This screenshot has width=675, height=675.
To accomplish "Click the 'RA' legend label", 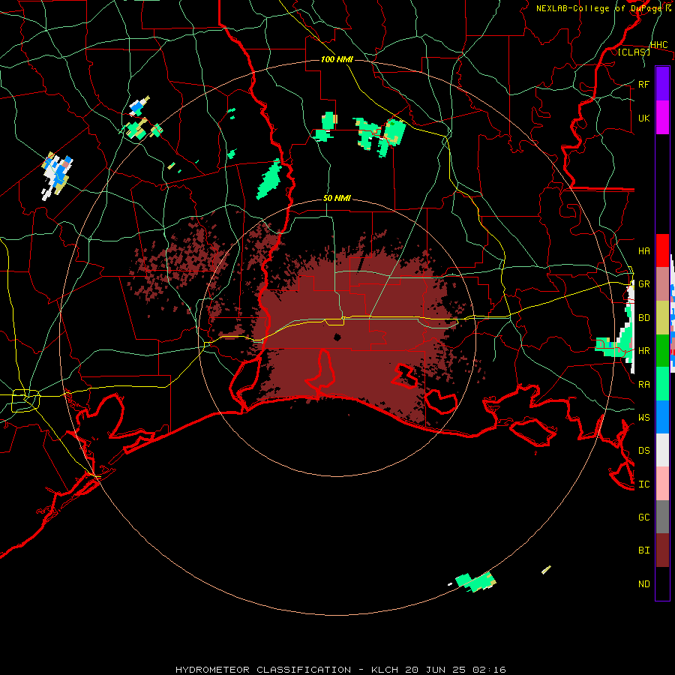I will pyautogui.click(x=644, y=384).
